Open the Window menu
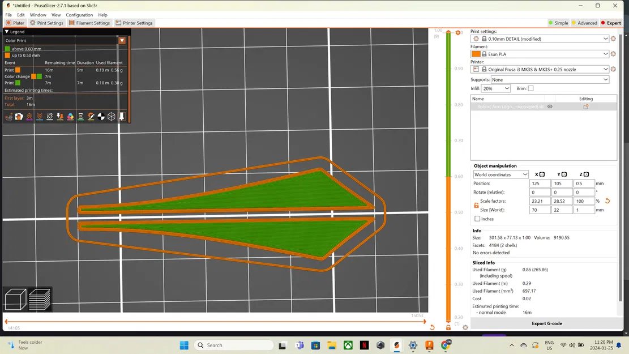Viewport: 629px width, 354px height. [38, 15]
